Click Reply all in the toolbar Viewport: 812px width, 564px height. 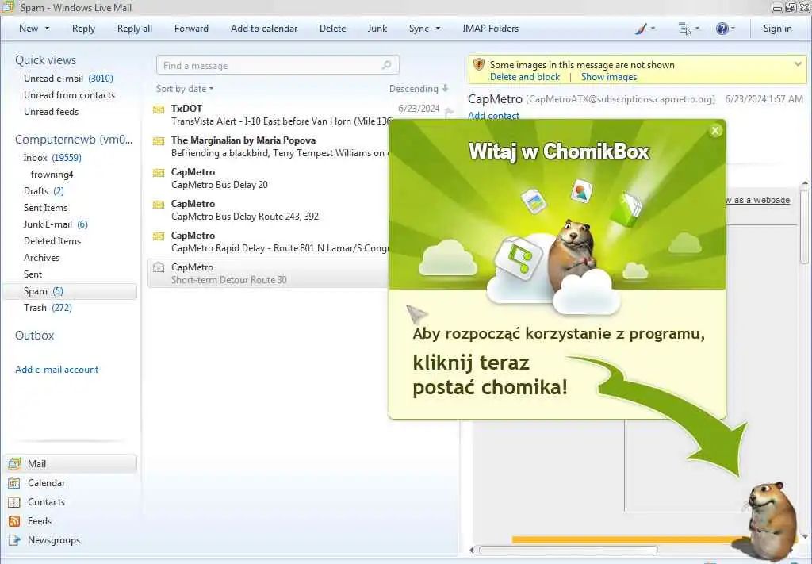[135, 29]
